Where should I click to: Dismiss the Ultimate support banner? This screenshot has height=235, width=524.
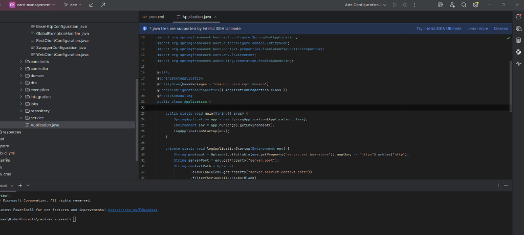(501, 29)
